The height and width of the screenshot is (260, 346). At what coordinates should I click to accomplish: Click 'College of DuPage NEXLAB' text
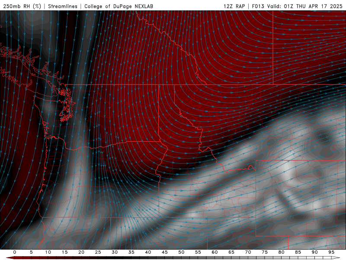[119, 6]
